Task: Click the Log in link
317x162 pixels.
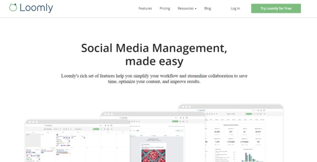Action: [x=235, y=8]
